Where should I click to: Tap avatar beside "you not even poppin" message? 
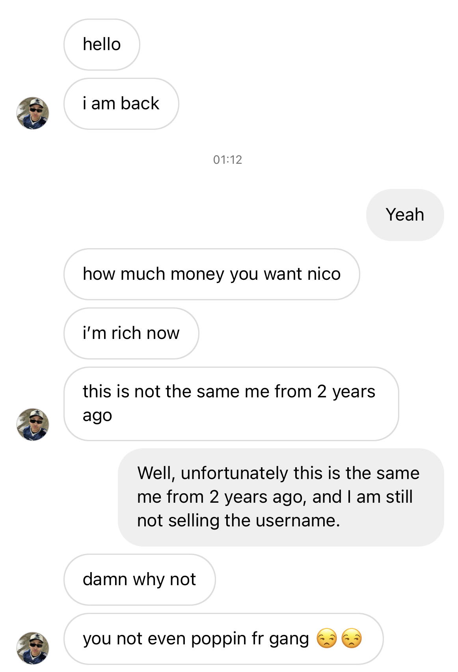[32, 648]
